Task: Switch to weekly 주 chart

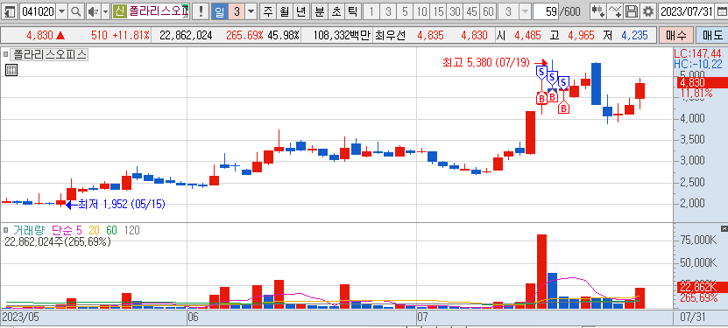Action: pyautogui.click(x=268, y=11)
